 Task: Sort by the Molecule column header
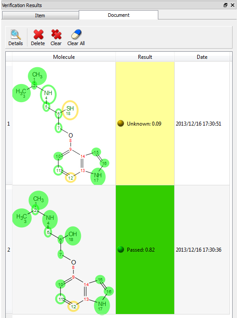64,57
